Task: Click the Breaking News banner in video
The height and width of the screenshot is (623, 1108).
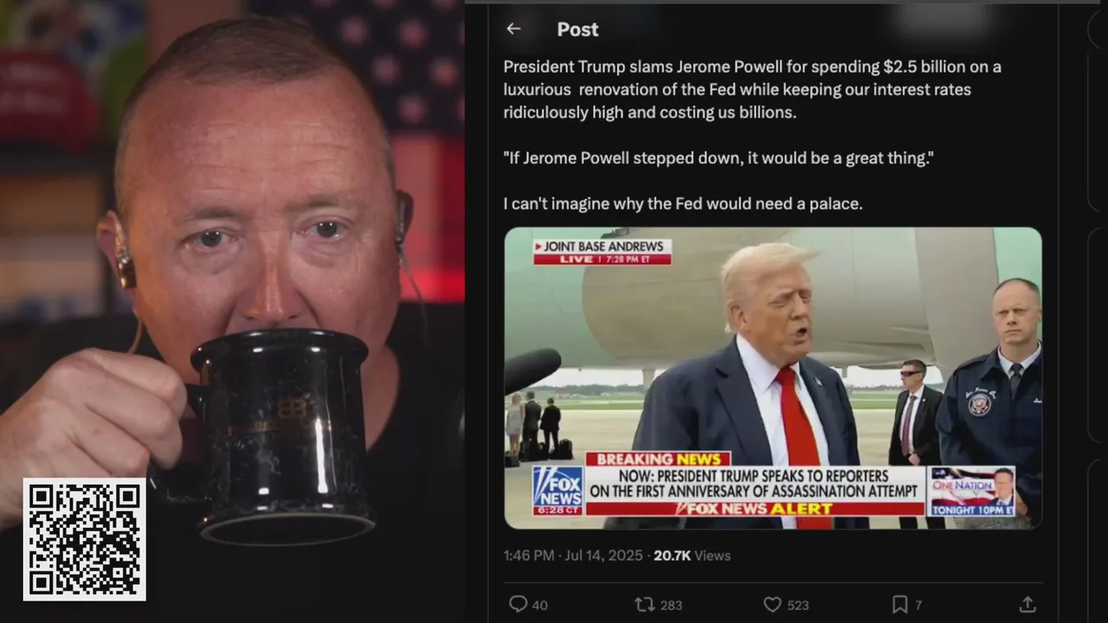Action: 658,459
